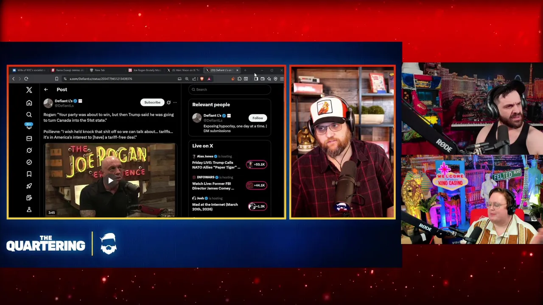Screen dimensions: 543x305
Task: Click +1.3K listeners pill
Action: click(257, 206)
